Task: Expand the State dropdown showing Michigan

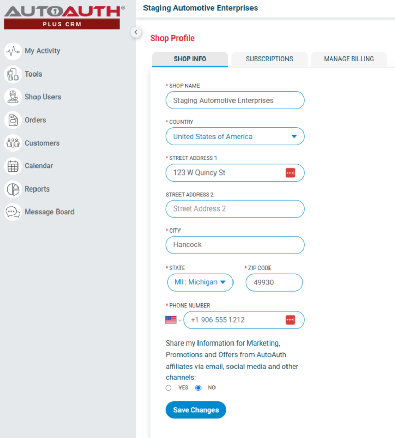Action: [200, 282]
